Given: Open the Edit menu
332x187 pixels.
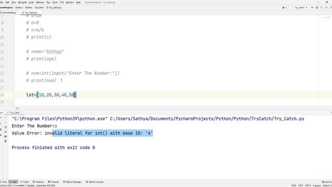Looking at the screenshot, I should 7,2.
